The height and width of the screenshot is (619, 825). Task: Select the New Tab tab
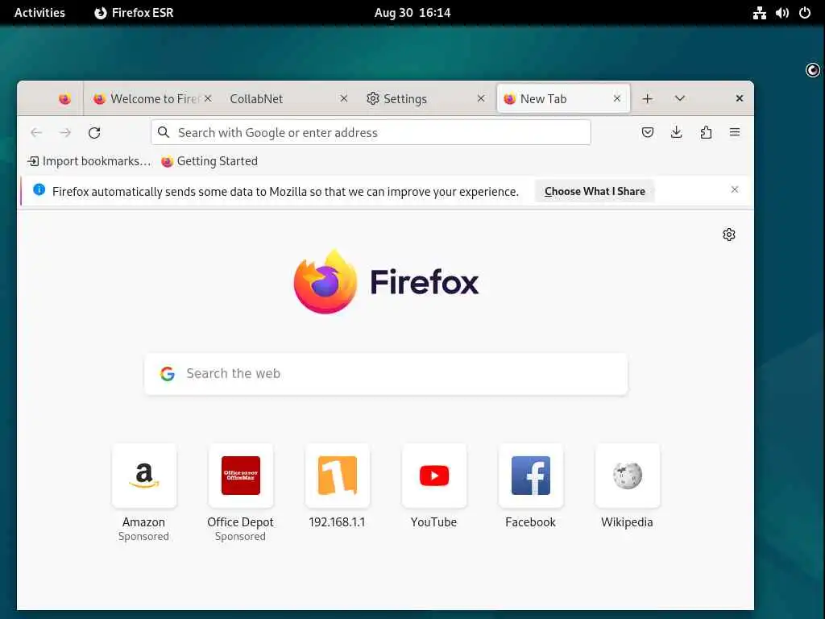click(x=563, y=98)
